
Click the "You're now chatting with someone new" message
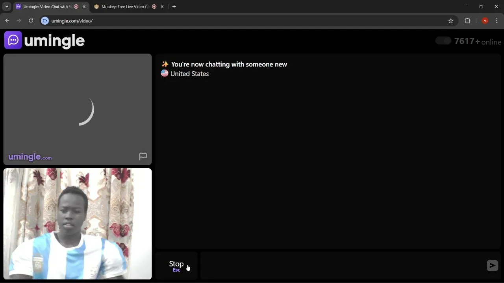coord(229,64)
